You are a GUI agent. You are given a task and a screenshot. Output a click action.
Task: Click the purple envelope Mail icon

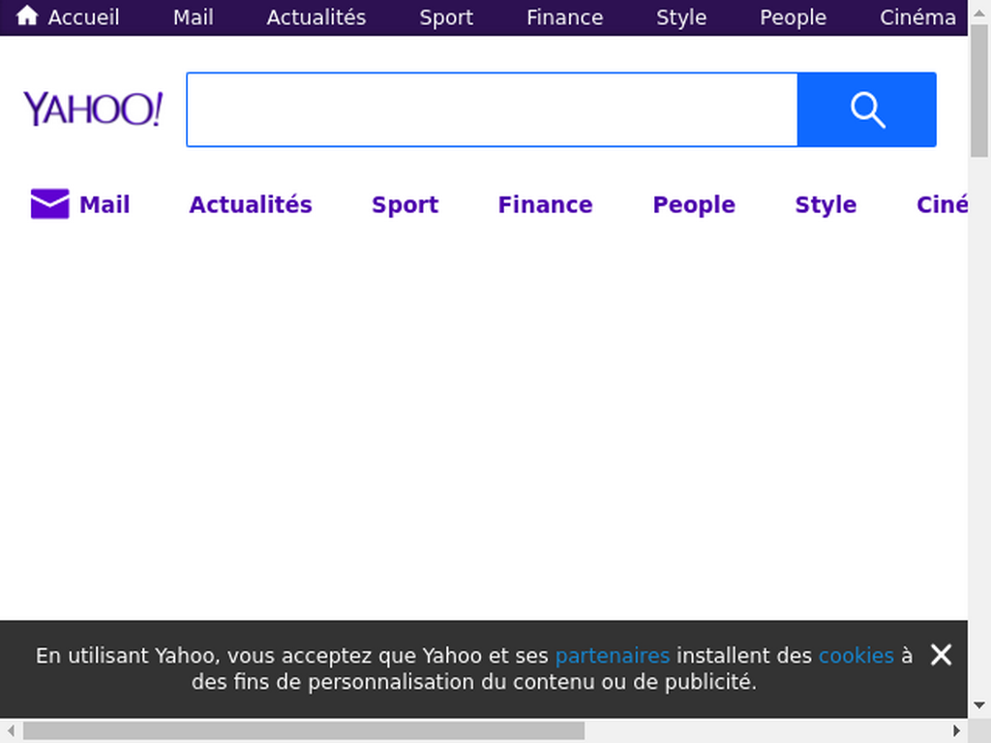(x=50, y=203)
